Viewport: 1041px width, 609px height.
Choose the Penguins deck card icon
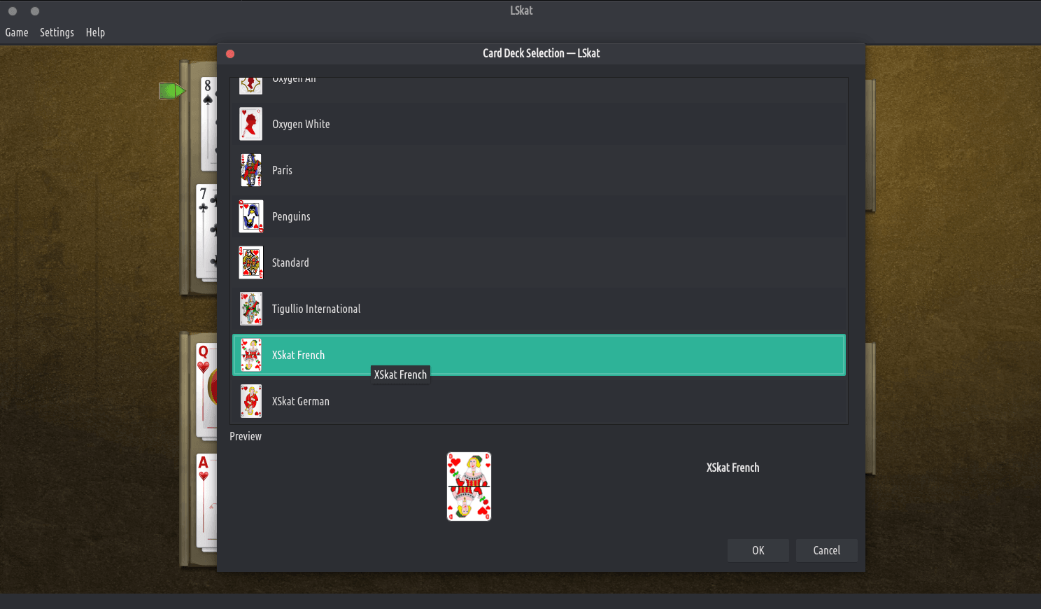[251, 216]
